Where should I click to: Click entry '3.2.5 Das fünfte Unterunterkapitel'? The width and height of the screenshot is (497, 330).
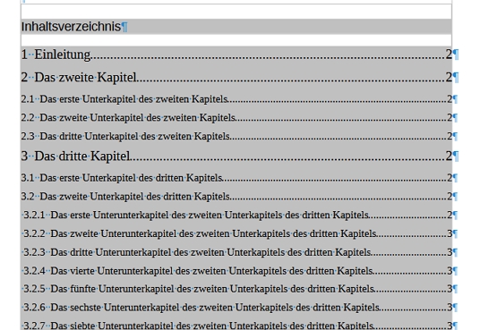tap(237, 289)
